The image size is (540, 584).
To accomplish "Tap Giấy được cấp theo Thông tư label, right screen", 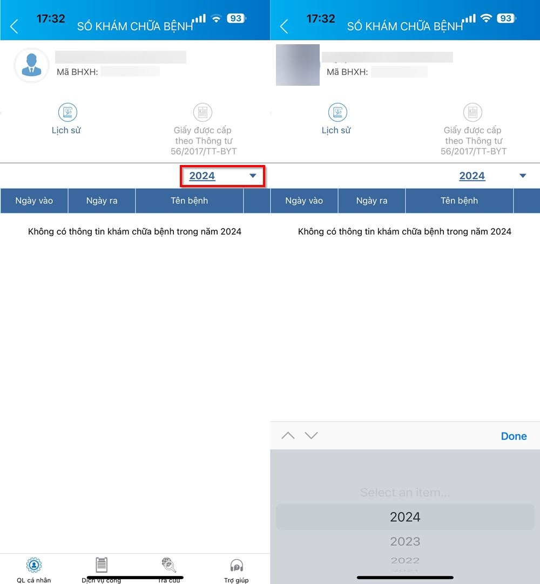I will pyautogui.click(x=473, y=141).
